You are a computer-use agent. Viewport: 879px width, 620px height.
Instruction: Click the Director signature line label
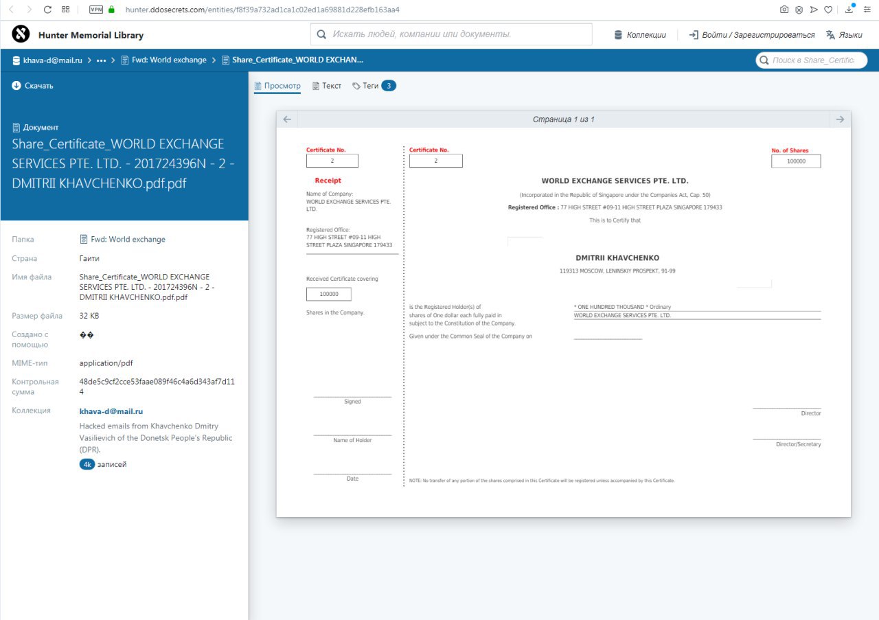click(810, 413)
